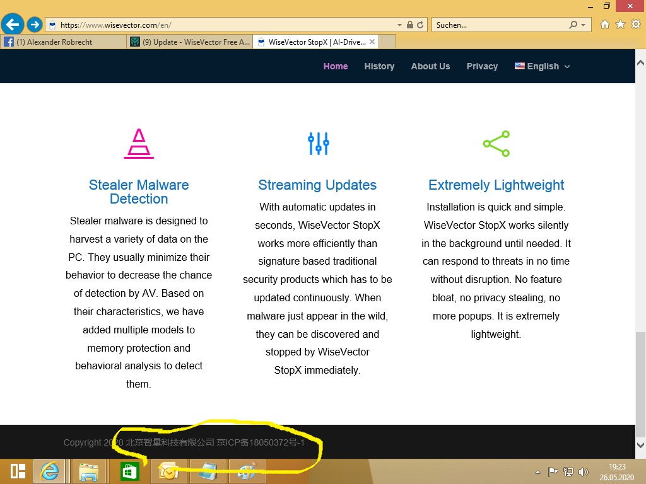646x484 pixels.
Task: Go to the Home nav link
Action: (x=336, y=66)
